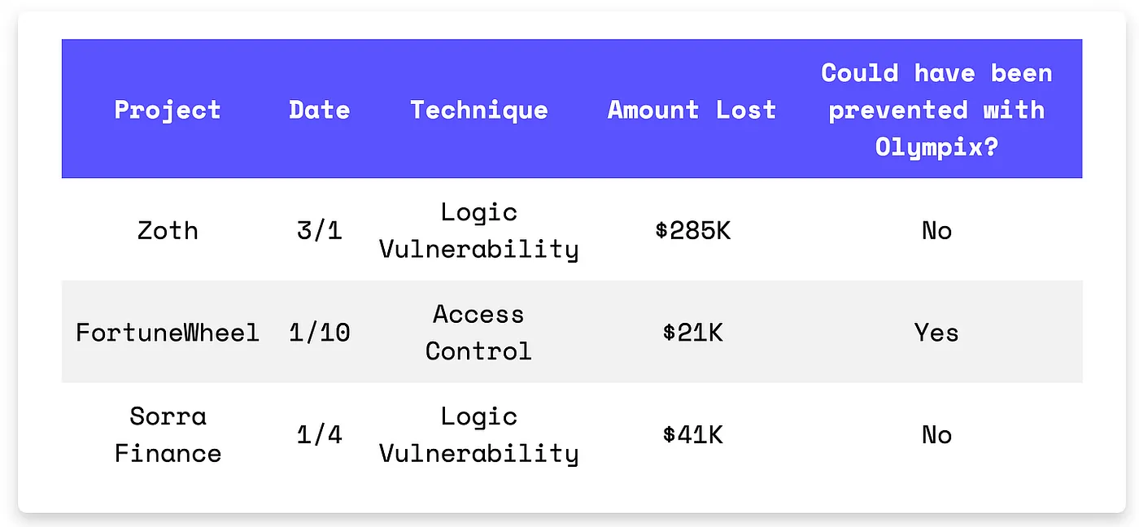
Task: Click the 3/1 date cell
Action: point(319,230)
